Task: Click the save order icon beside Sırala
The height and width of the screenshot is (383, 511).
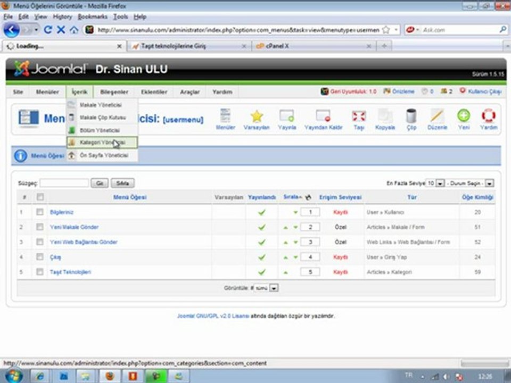Action: coord(308,197)
